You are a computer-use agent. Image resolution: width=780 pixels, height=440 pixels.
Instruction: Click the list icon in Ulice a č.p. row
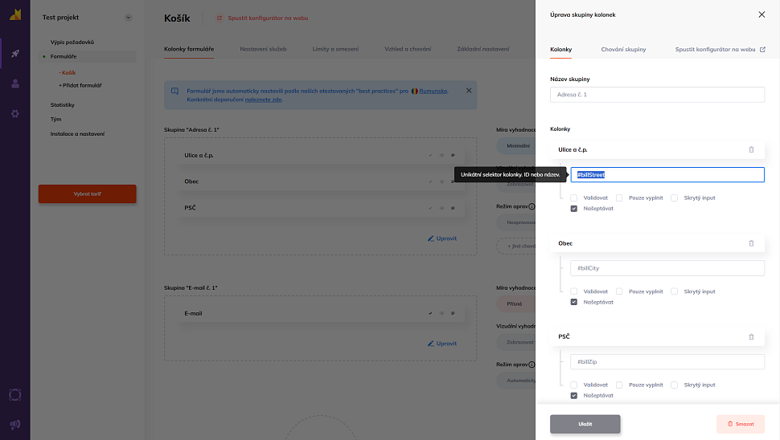453,155
